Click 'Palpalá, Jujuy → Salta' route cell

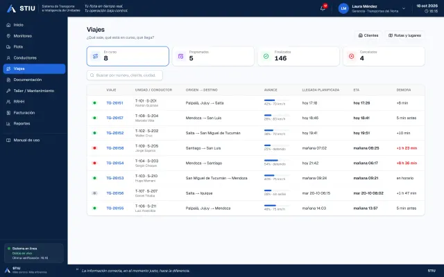coord(205,103)
